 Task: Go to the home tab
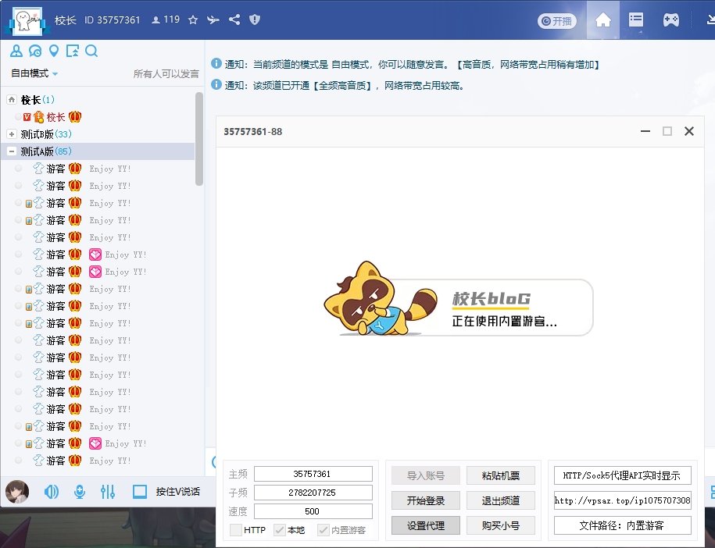coord(602,20)
